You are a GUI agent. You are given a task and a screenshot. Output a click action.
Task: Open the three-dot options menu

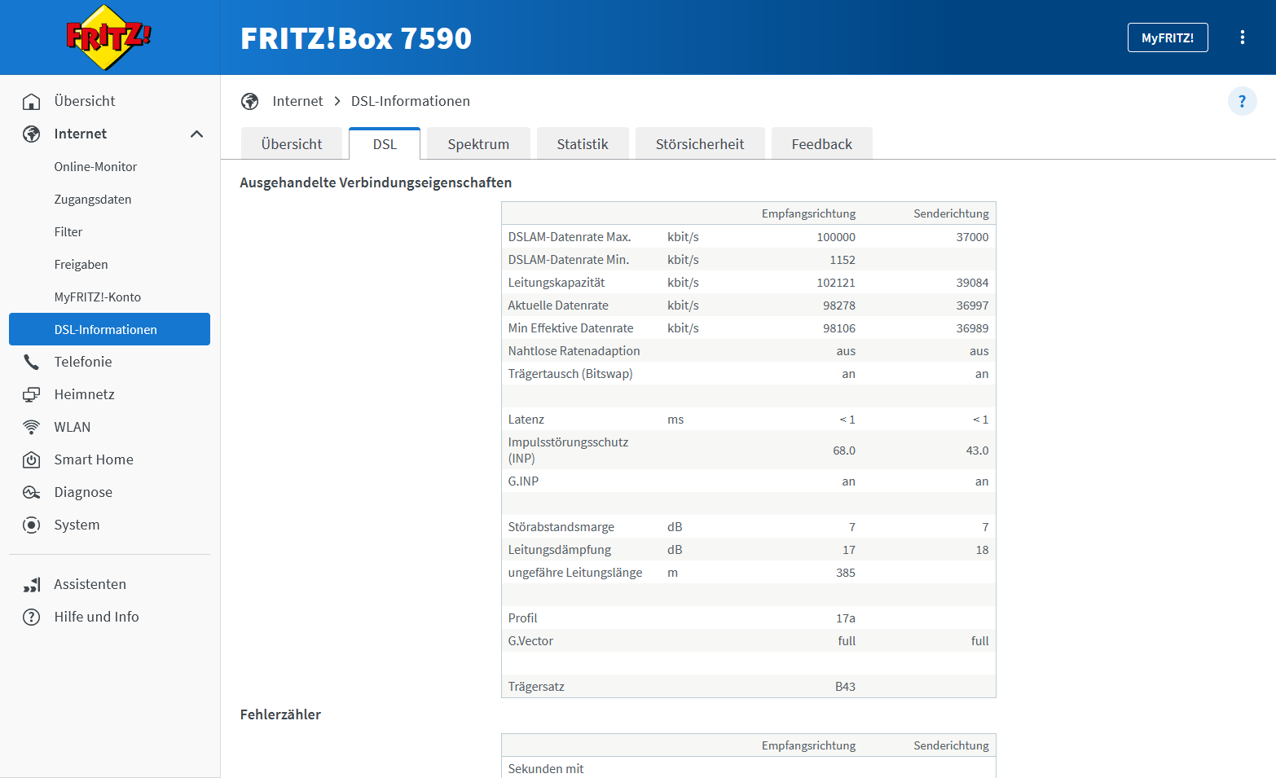[1243, 37]
